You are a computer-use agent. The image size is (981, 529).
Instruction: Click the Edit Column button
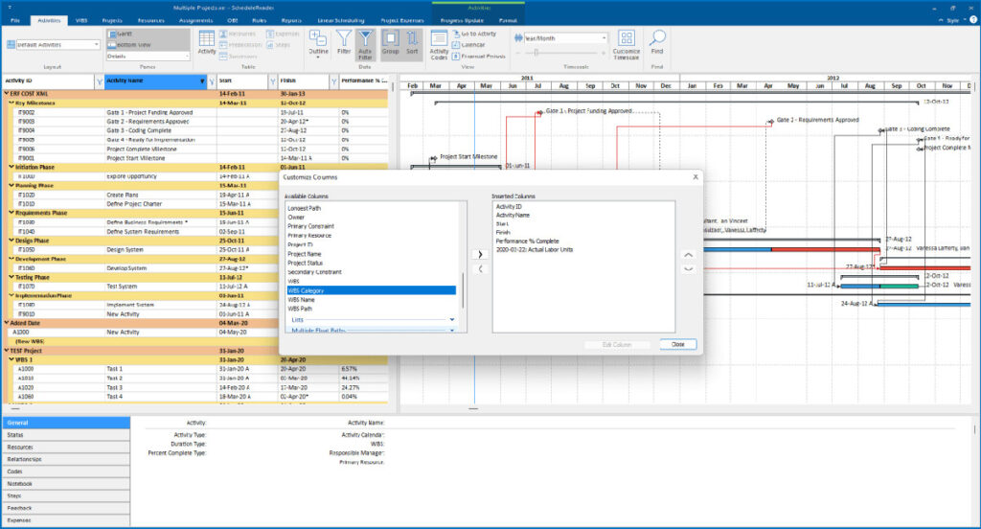[x=617, y=344]
